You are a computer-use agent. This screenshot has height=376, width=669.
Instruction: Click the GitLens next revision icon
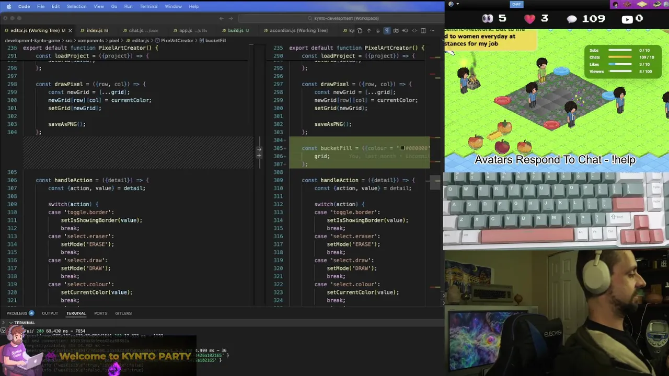414,30
